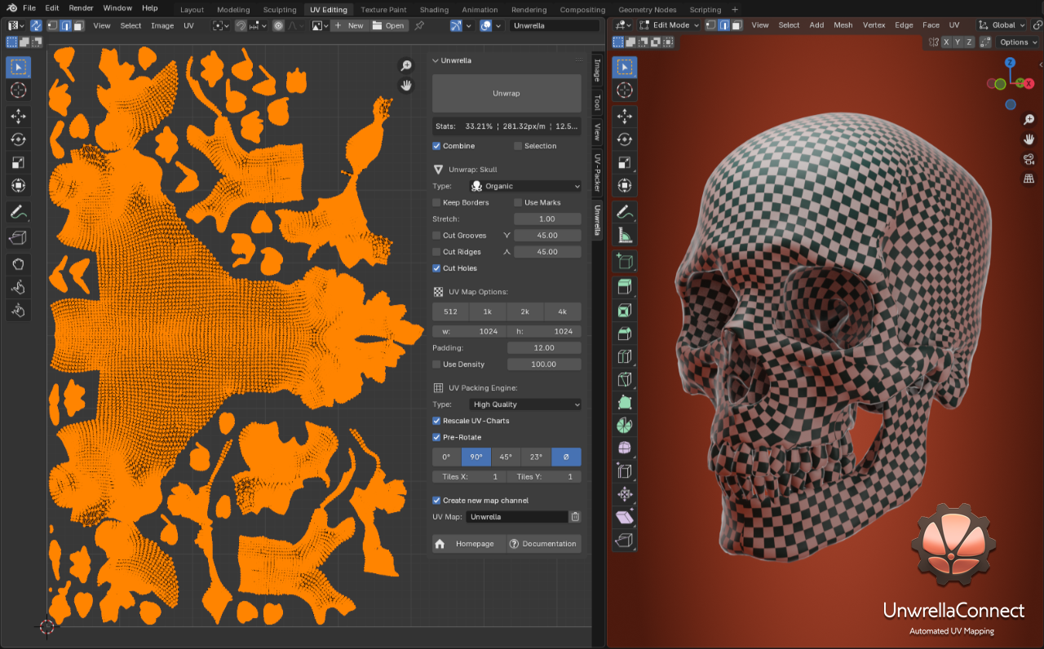This screenshot has height=649, width=1044.
Task: Uncheck Cut Holes checkbox
Action: (436, 268)
